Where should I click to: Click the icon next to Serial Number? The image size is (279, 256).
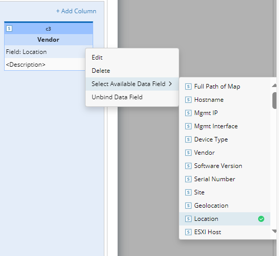(188, 179)
